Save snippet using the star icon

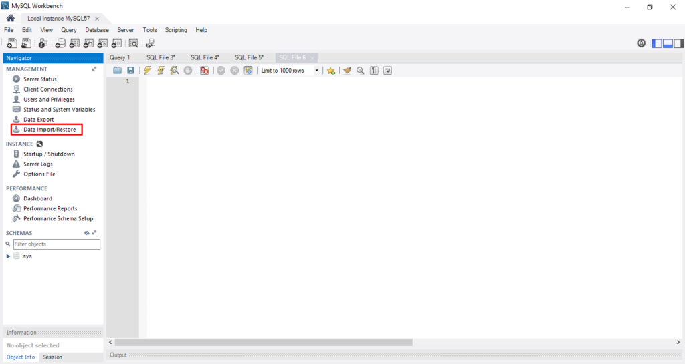coord(331,71)
